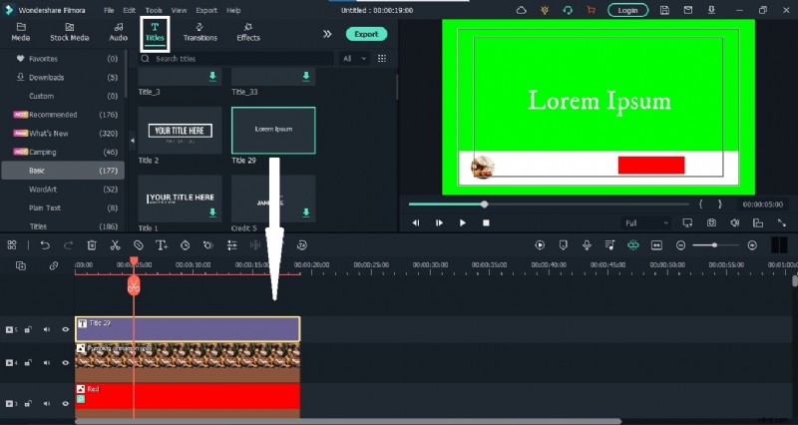Mute the Title 29 track

pyautogui.click(x=47, y=329)
